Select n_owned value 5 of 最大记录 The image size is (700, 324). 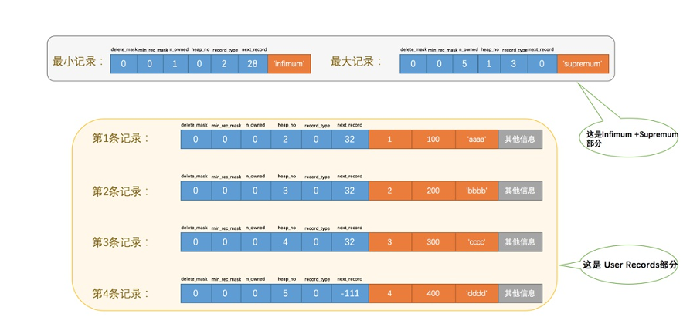click(x=465, y=64)
